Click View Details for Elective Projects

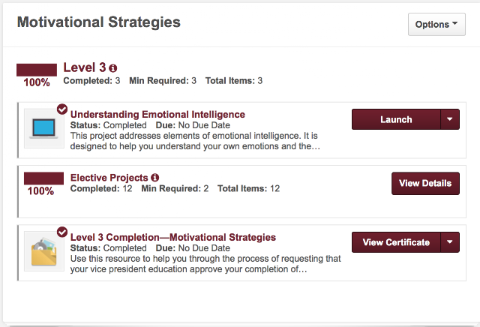click(425, 184)
